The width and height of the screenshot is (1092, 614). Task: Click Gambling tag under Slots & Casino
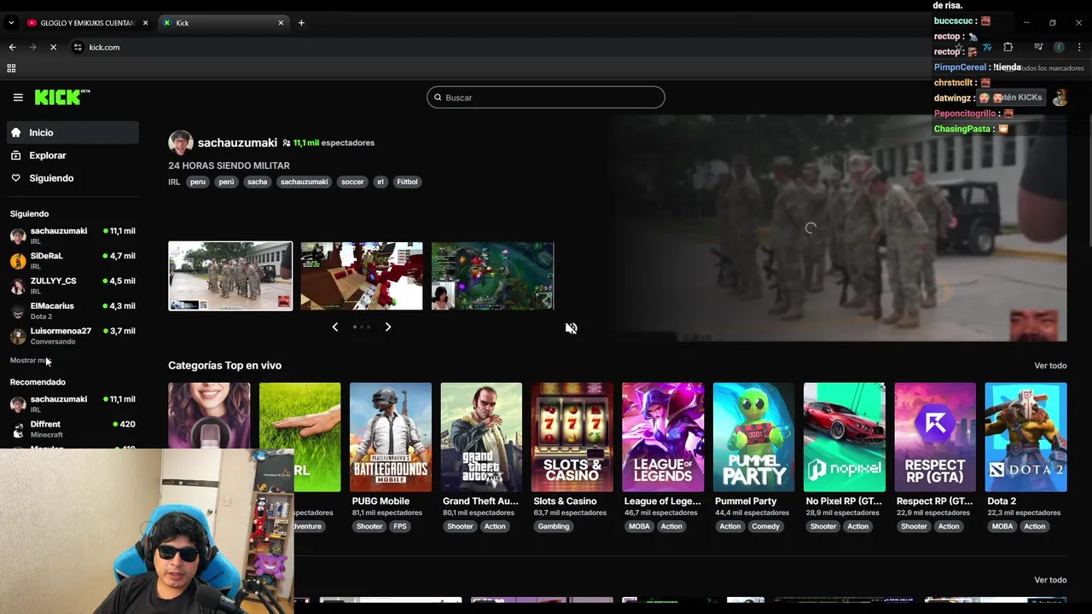(553, 526)
